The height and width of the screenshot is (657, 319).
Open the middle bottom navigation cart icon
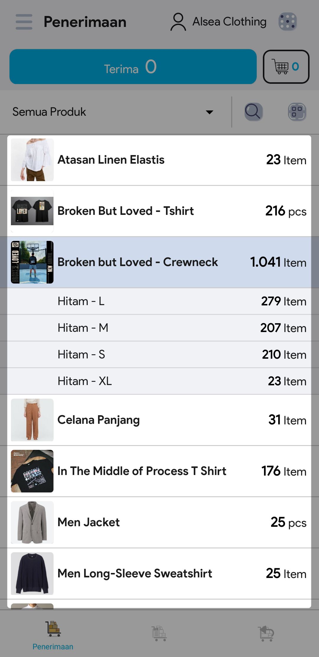tap(159, 633)
